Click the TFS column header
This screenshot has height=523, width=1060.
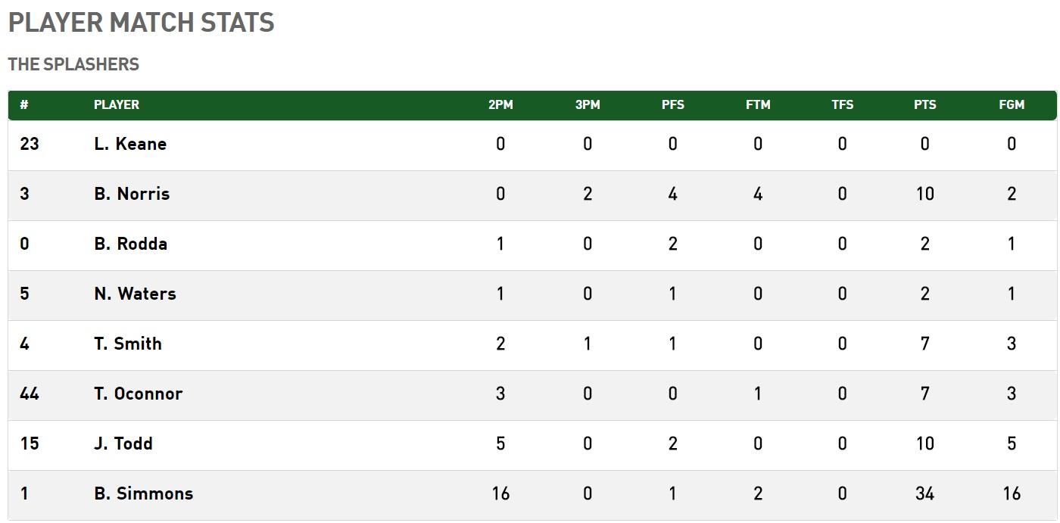tap(842, 105)
